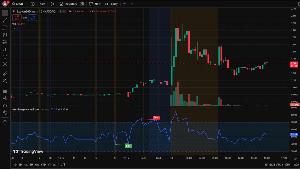
Task: Click the undo arrow
Action: pyautogui.click(x=125, y=4)
